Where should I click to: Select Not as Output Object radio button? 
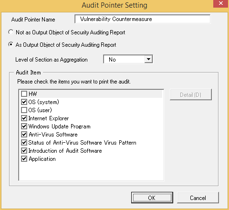coord(11,32)
